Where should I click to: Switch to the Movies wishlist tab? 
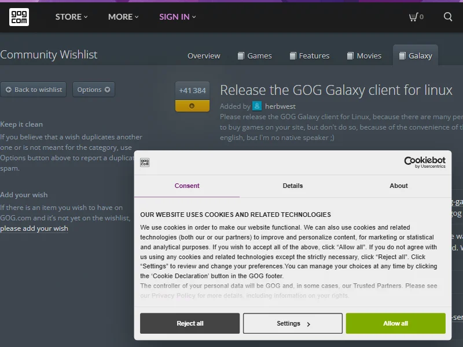click(x=364, y=56)
